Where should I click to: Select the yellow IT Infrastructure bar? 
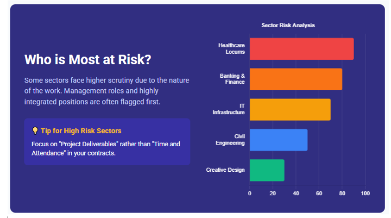click(x=290, y=109)
